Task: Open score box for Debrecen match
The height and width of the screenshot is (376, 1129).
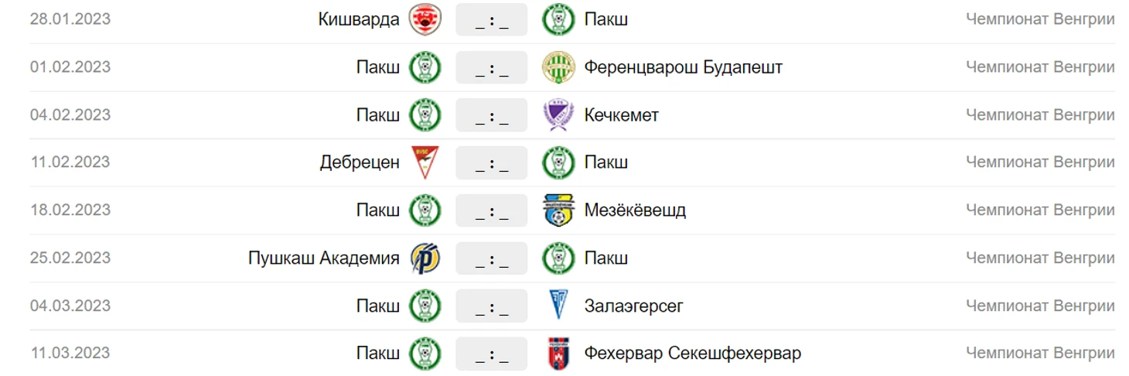Action: 491,162
